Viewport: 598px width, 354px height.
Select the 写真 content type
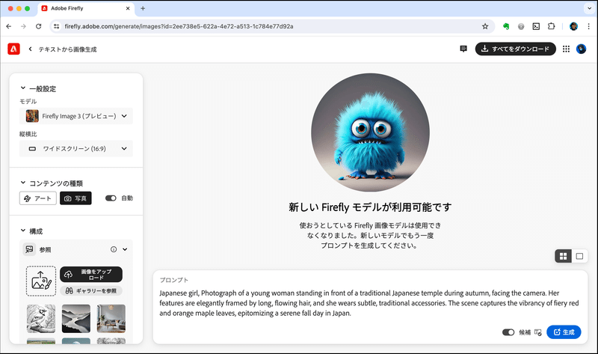[75, 198]
